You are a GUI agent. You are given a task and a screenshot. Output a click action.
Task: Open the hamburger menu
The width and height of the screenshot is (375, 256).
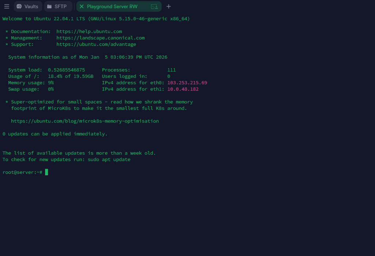point(7,6)
